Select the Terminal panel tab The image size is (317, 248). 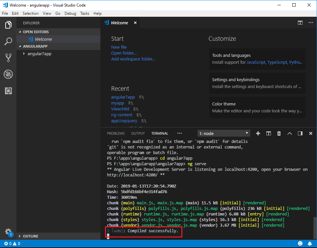point(160,133)
